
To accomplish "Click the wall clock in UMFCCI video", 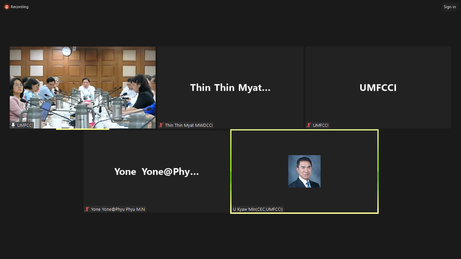I will click(x=66, y=51).
